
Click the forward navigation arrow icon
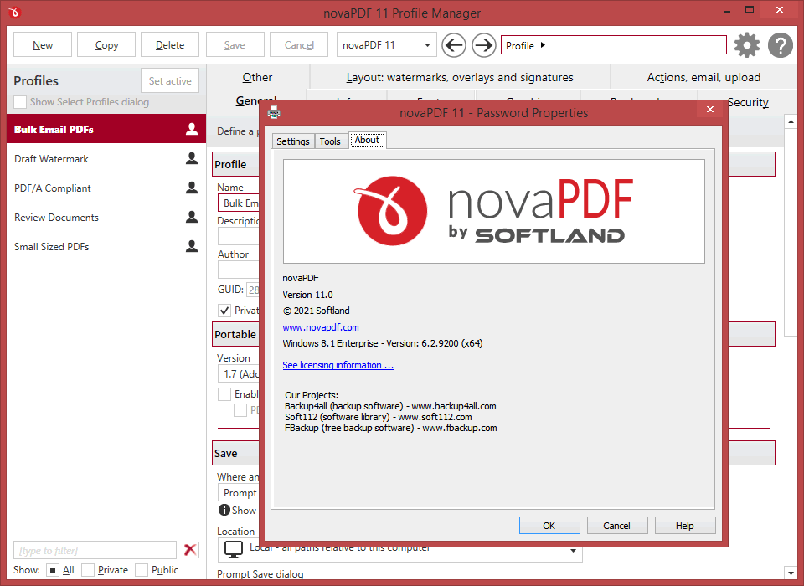pos(484,45)
